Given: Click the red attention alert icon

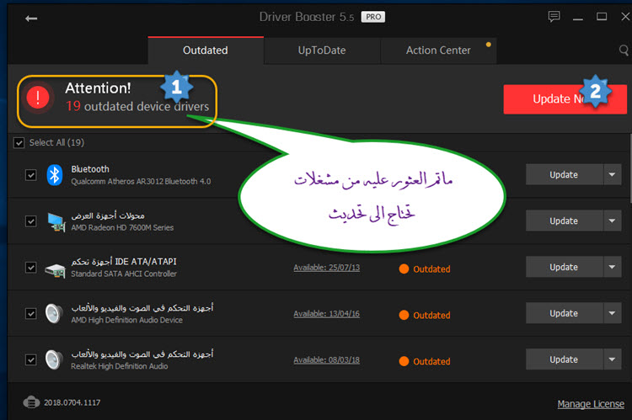Looking at the screenshot, I should click(x=38, y=98).
